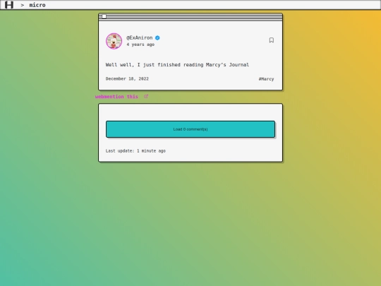
Task: Click 'Last update: 1 minute ago' text
Action: [135, 151]
